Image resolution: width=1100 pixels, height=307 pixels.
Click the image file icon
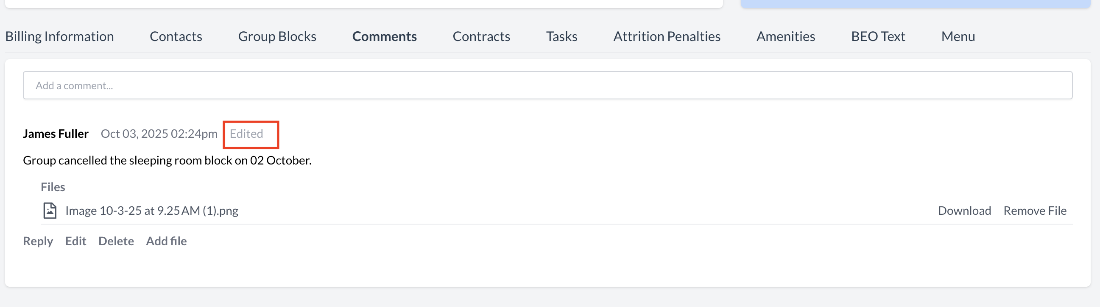(50, 210)
